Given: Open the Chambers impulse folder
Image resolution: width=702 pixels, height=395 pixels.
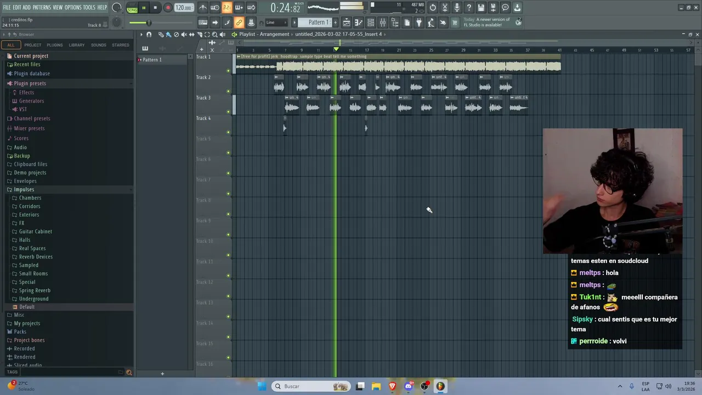Looking at the screenshot, I should (30, 198).
